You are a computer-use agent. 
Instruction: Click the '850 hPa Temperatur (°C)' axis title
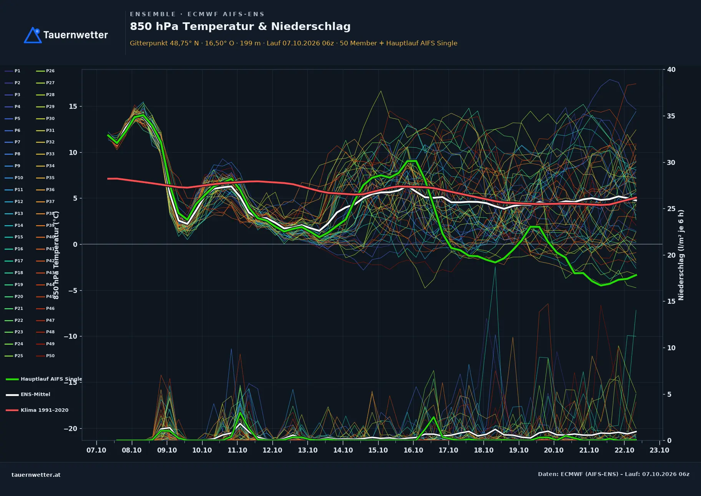[56, 255]
